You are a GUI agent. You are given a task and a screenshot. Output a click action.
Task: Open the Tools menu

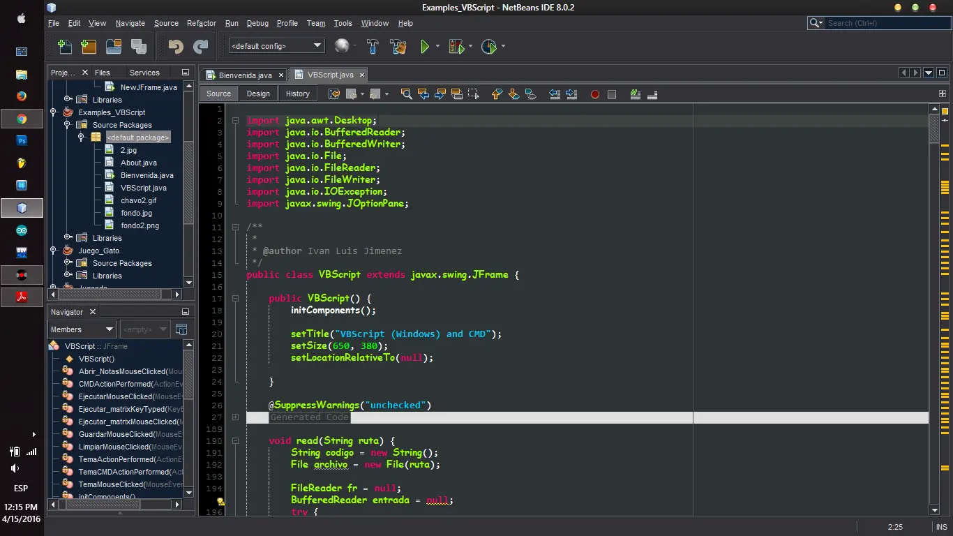coord(343,23)
